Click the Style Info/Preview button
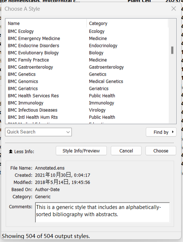Image resolution: width=183 pixels, height=242 pixels. pos(81,151)
